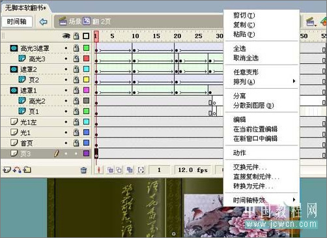Click the back arrow next to 时间轴
The height and width of the screenshot is (238, 327).
pos(43,22)
